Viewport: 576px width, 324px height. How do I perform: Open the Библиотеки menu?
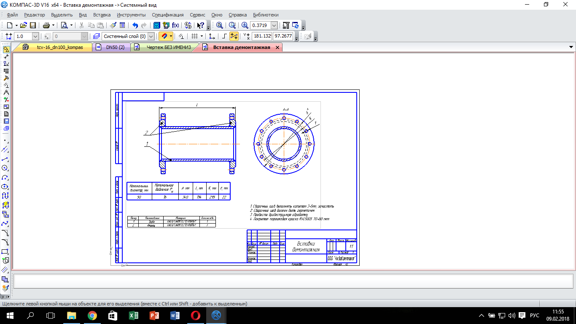pos(266,15)
